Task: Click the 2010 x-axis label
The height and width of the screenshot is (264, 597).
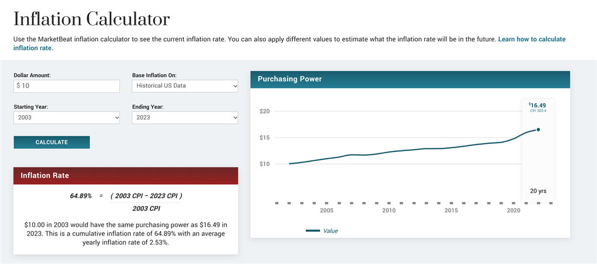Action: point(389,210)
